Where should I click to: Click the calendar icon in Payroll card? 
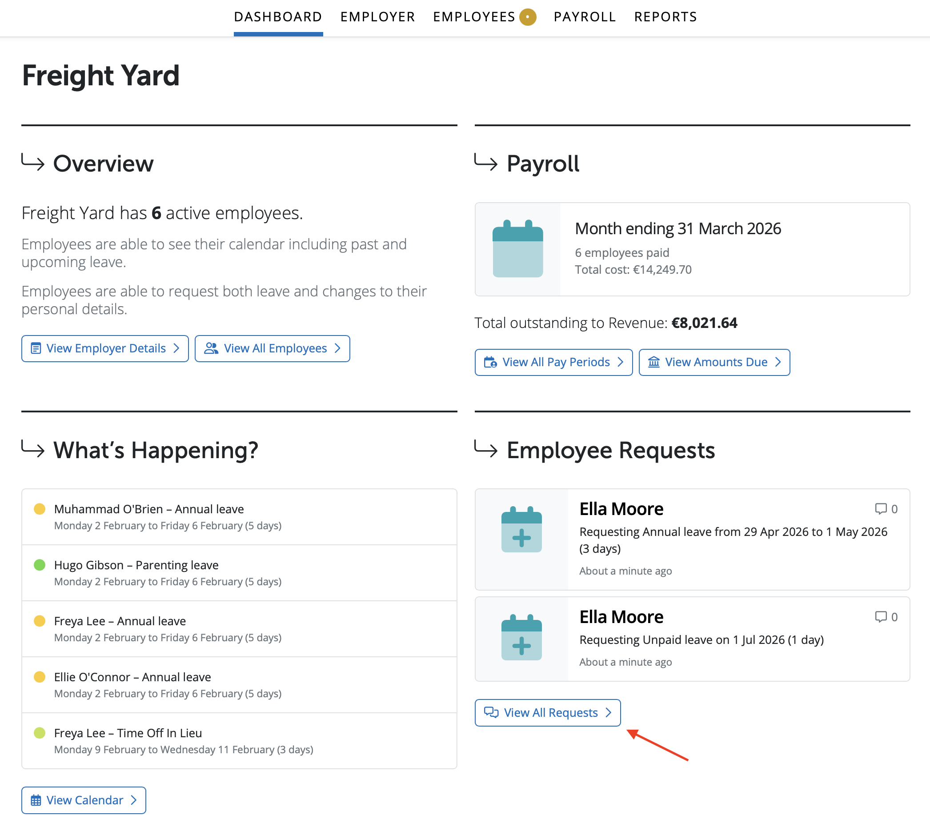[x=517, y=249]
